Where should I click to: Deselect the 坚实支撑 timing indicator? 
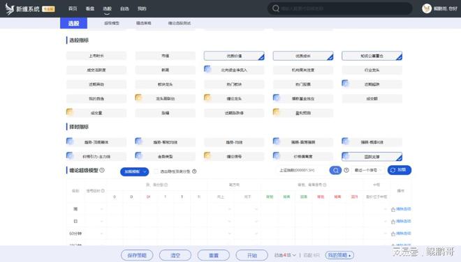click(372, 157)
